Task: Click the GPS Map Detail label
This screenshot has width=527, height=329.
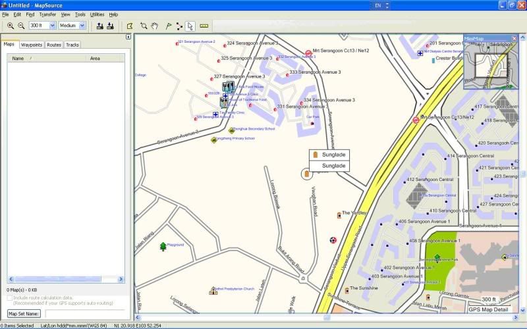Action: pyautogui.click(x=488, y=309)
